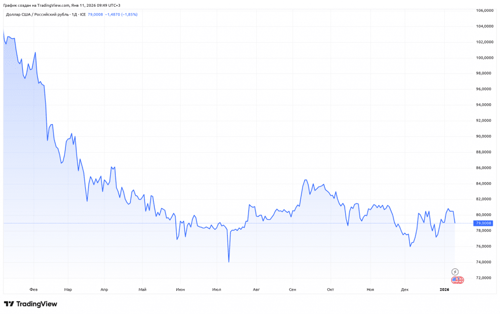Click the blue 79,0008 current price label on axis
Viewport: 500px width, 314px height.
click(x=484, y=223)
